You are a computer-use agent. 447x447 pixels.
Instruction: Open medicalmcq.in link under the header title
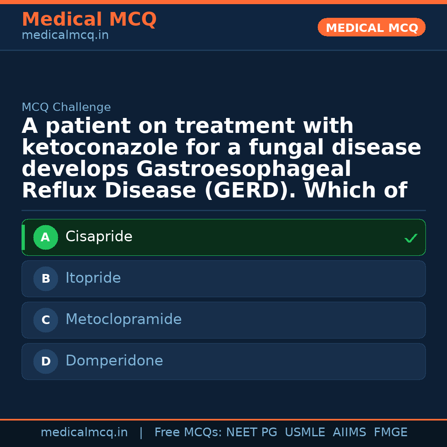coord(65,36)
